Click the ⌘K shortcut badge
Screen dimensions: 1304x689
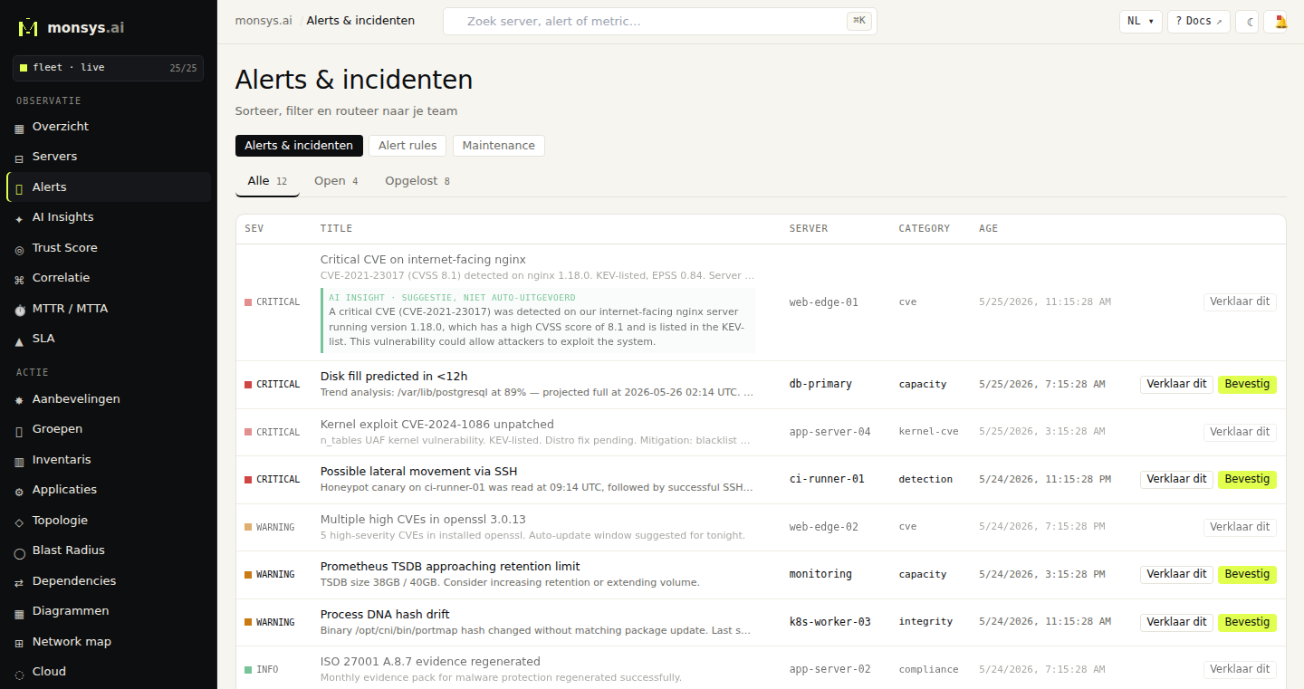[859, 21]
